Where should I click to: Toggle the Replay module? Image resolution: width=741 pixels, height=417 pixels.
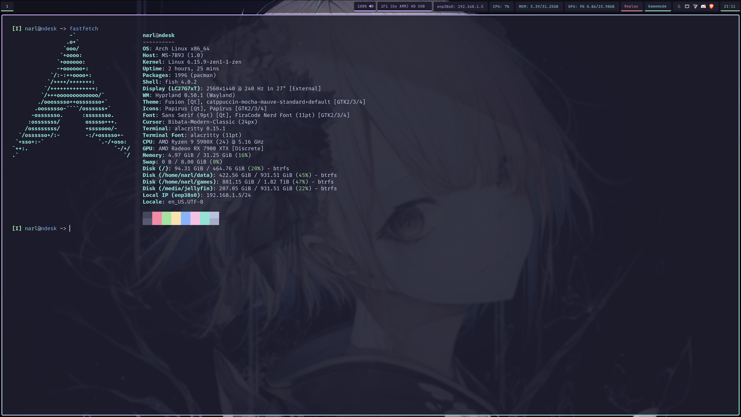[631, 6]
